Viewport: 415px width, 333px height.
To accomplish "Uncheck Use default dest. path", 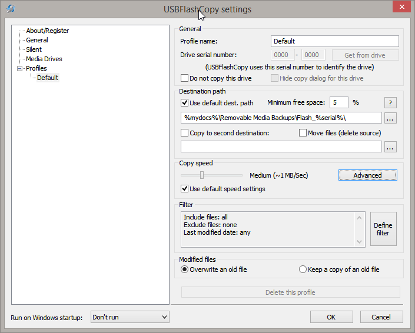I will [184, 103].
